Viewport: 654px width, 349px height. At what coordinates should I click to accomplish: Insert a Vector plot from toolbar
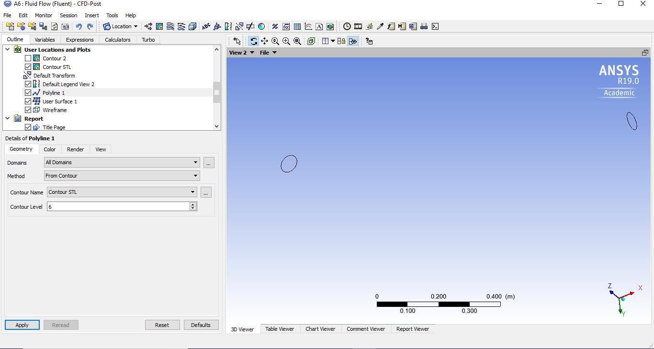pos(148,26)
